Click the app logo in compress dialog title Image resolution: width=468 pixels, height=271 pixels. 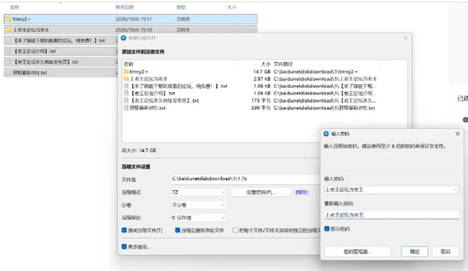(x=123, y=38)
